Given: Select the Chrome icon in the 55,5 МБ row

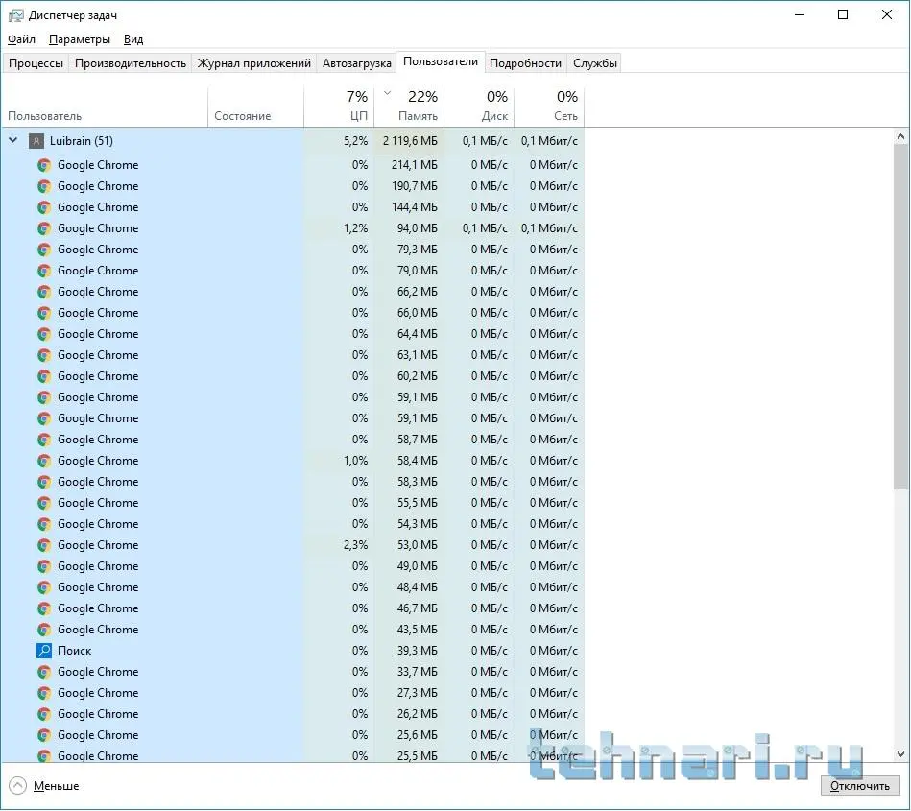Looking at the screenshot, I should pos(44,503).
